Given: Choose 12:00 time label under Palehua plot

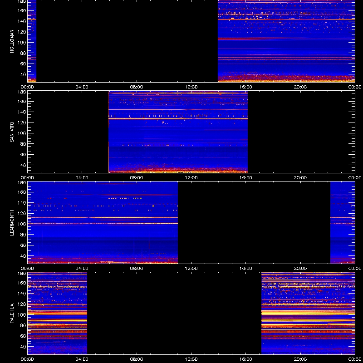Looking at the screenshot, I should pyautogui.click(x=191, y=359).
